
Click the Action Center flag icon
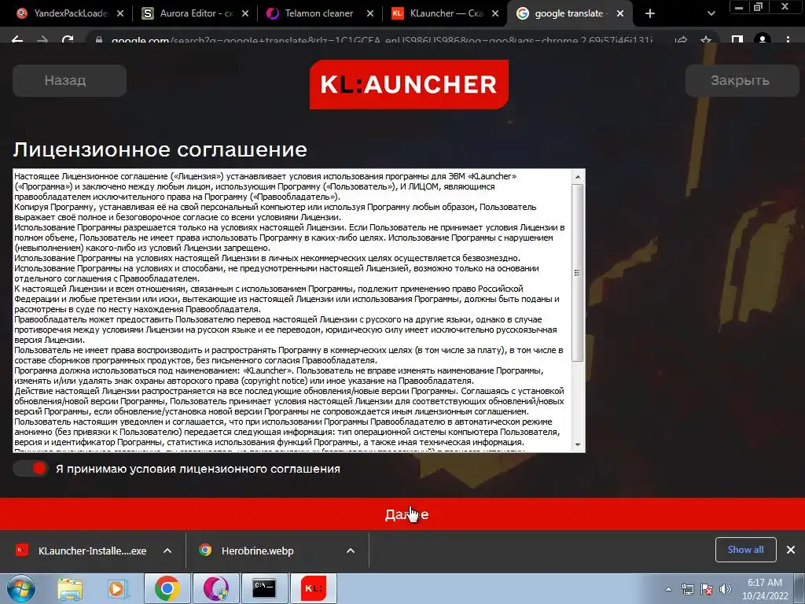[707, 589]
